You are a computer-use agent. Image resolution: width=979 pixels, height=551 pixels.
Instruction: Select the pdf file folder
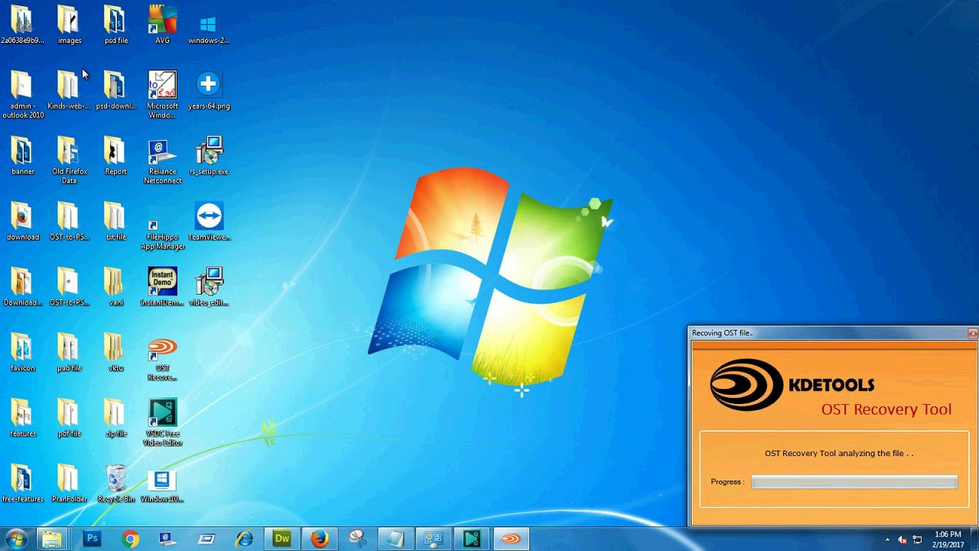pyautogui.click(x=69, y=419)
